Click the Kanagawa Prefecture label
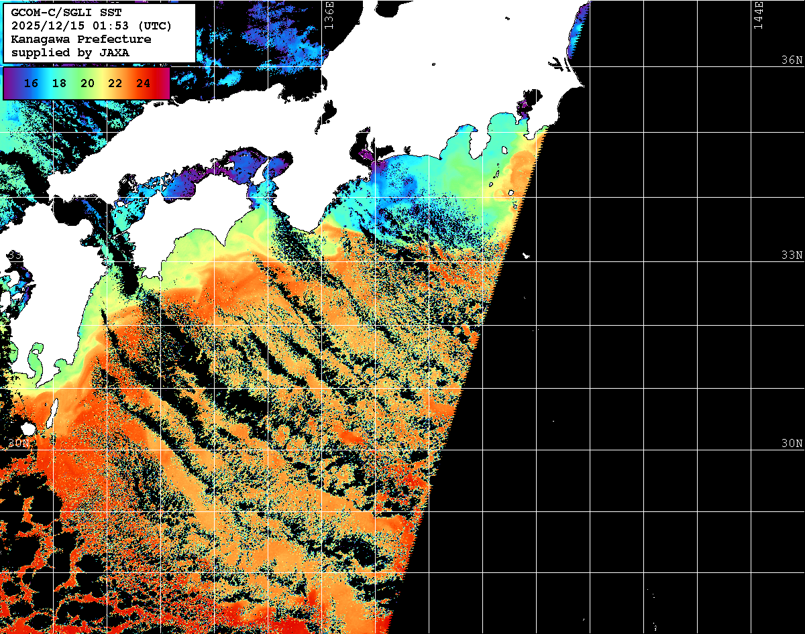Screen dimensions: 805x634 click(80, 39)
